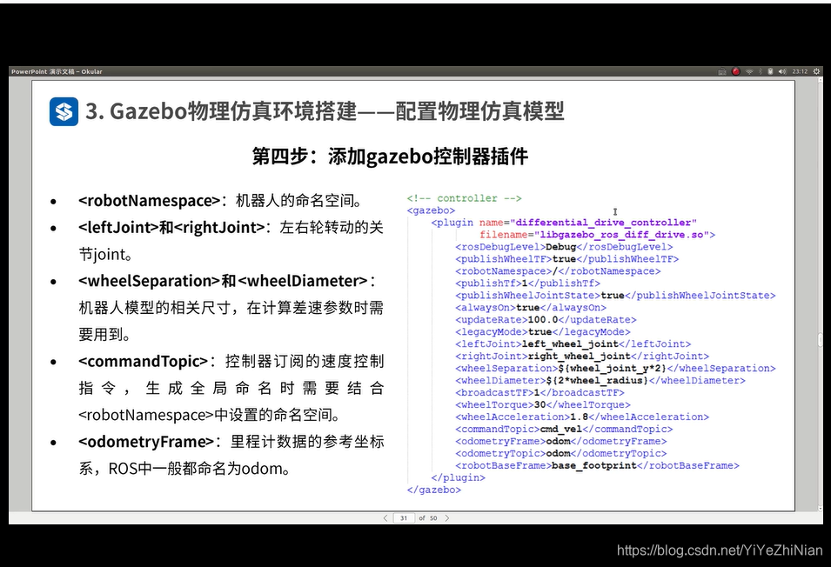The height and width of the screenshot is (567, 831).
Task: Click 'cmd_vel' in the commandTopic line
Action: (x=560, y=429)
